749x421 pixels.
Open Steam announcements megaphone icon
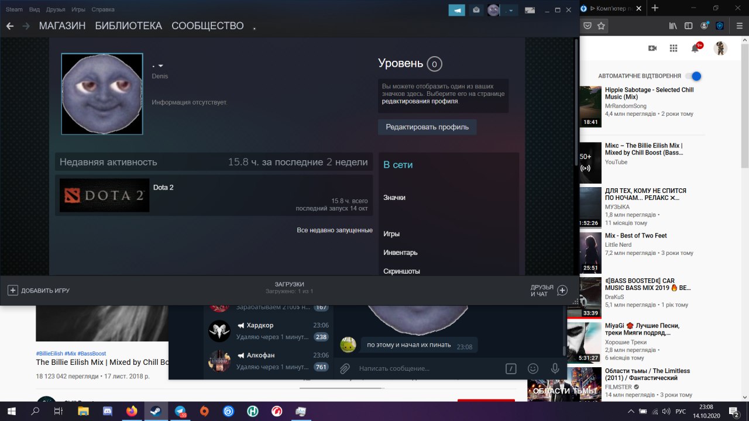pos(456,10)
